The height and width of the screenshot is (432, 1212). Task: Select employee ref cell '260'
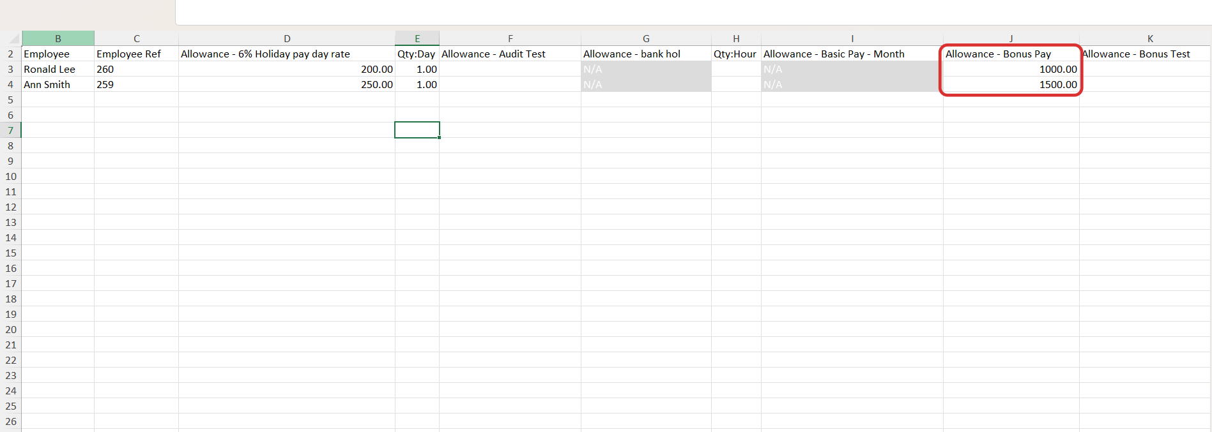pyautogui.click(x=137, y=69)
